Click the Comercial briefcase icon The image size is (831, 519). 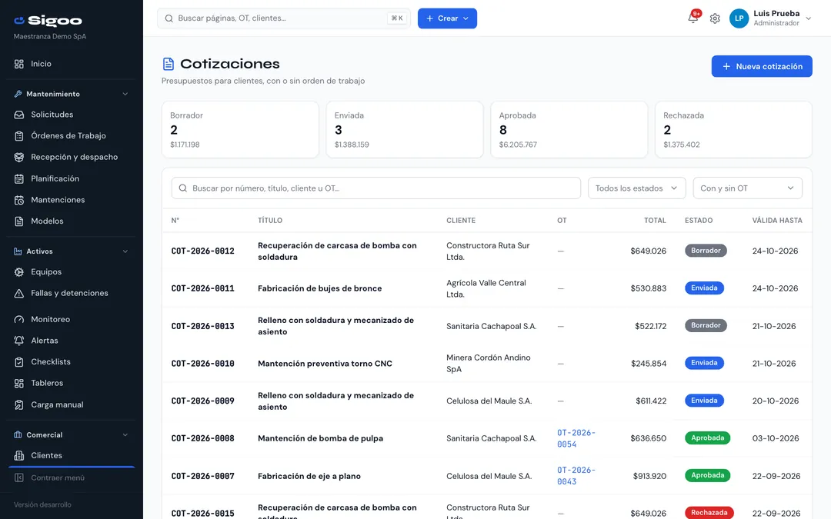pyautogui.click(x=18, y=434)
